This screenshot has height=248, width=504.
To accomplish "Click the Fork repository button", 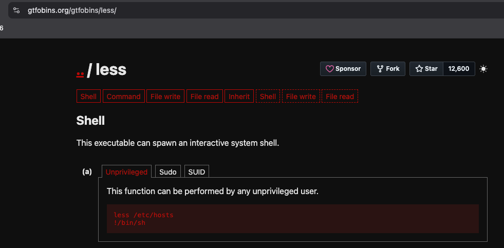I will pos(388,69).
